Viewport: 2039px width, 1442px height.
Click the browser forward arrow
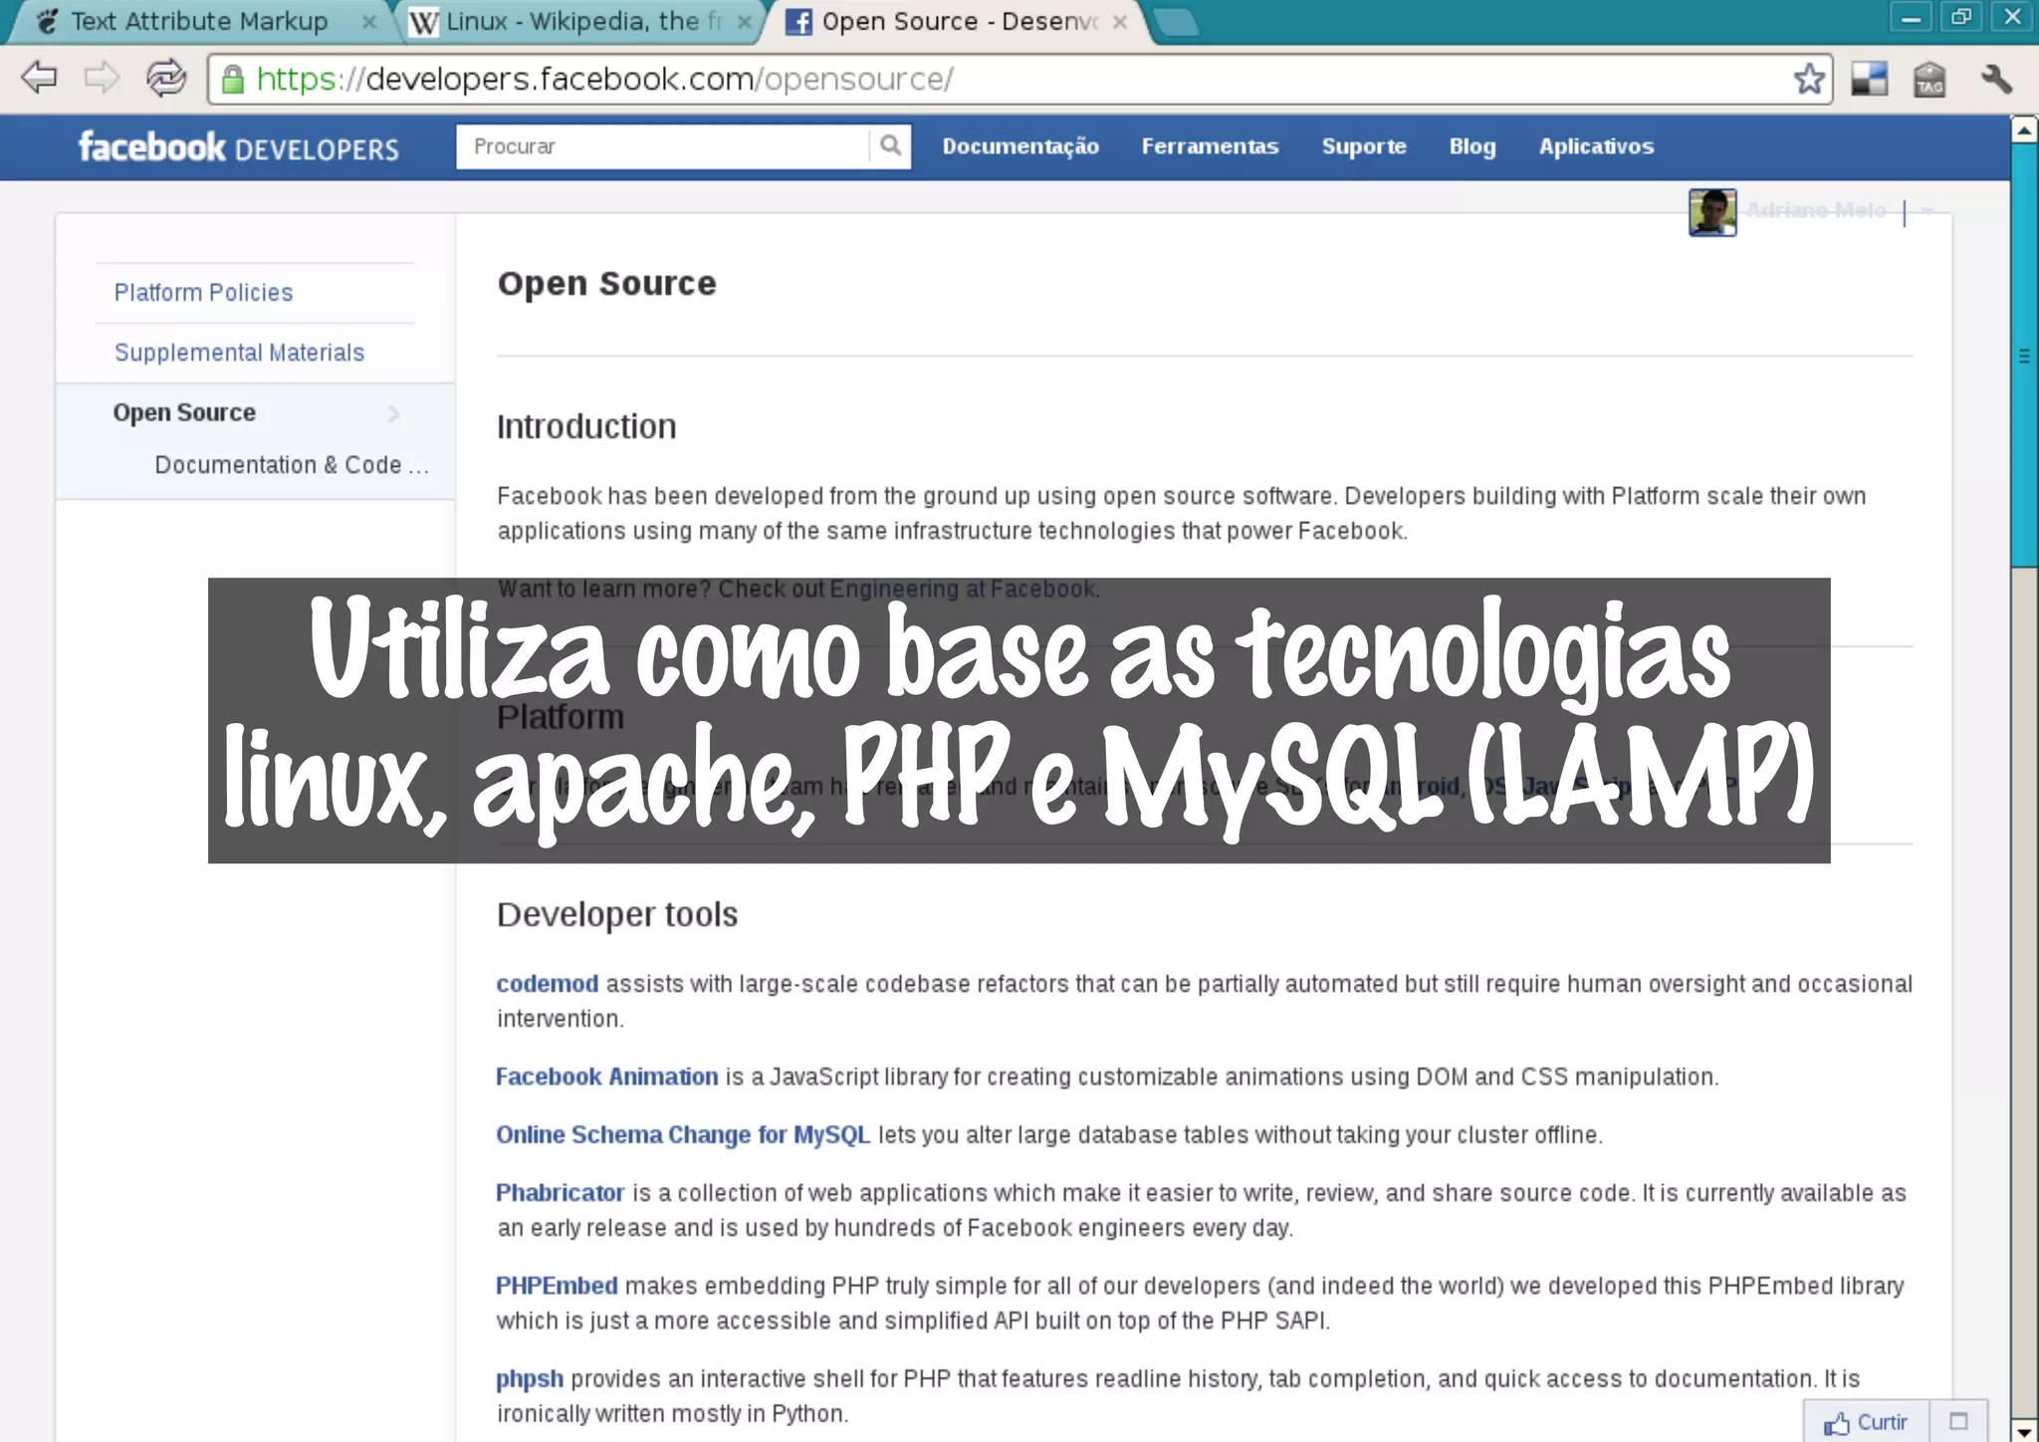pyautogui.click(x=101, y=78)
